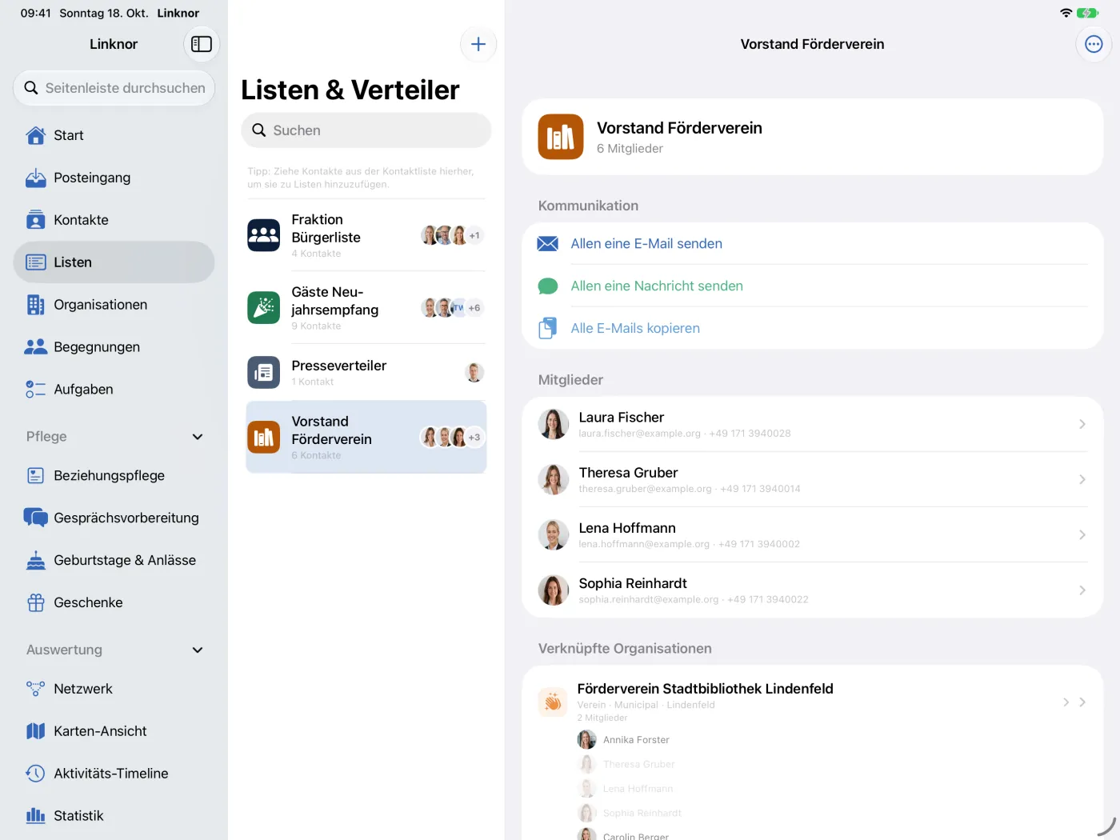Open Laura Fischer member details
The height and width of the screenshot is (840, 1120).
[813, 425]
